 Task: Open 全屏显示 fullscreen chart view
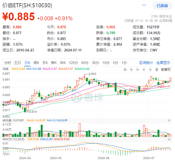[163, 63]
